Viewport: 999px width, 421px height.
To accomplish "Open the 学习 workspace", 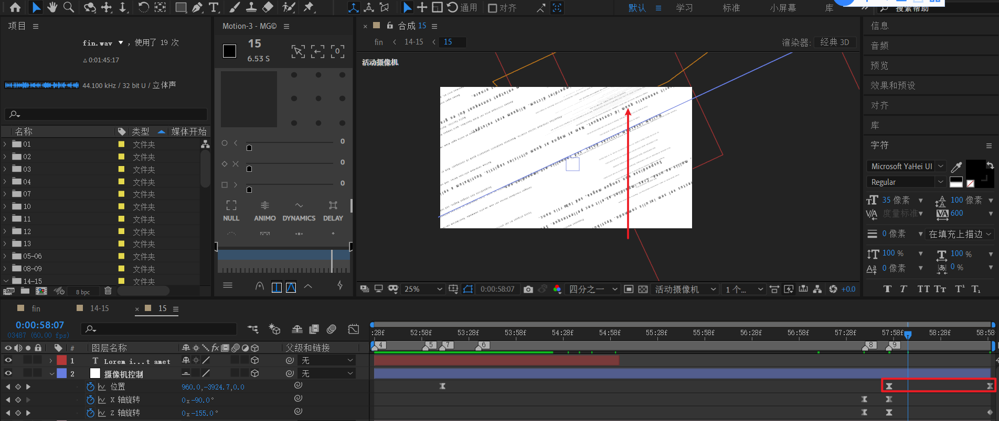I will (x=684, y=8).
